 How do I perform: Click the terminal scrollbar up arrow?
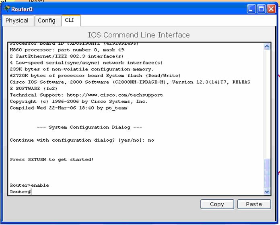pos(267,46)
